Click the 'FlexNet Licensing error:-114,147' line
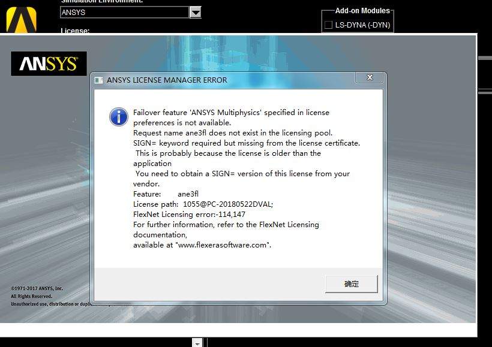 coord(189,215)
